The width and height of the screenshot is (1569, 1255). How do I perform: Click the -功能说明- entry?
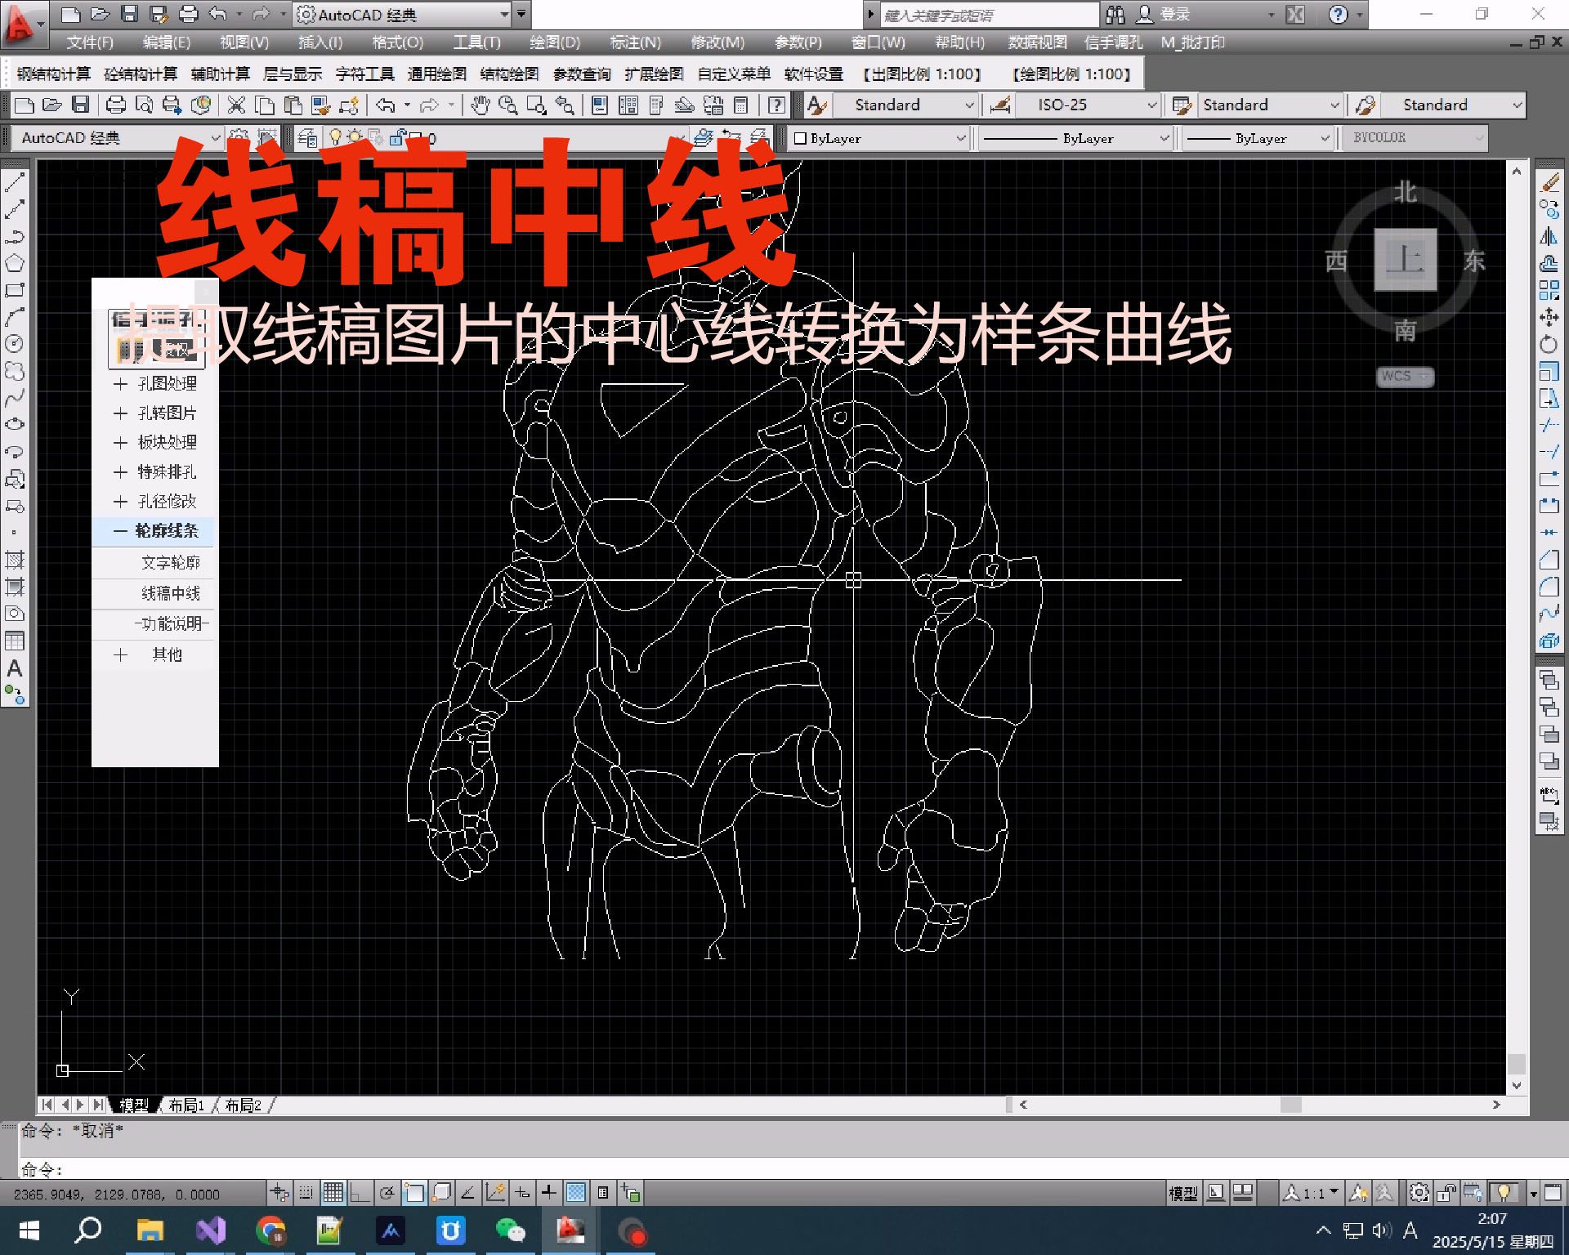tap(172, 623)
